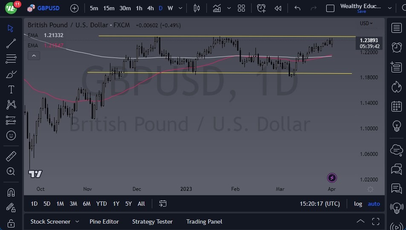This screenshot has height=230, width=406.
Task: Switch to the Strategy Tester tab
Action: click(x=152, y=221)
